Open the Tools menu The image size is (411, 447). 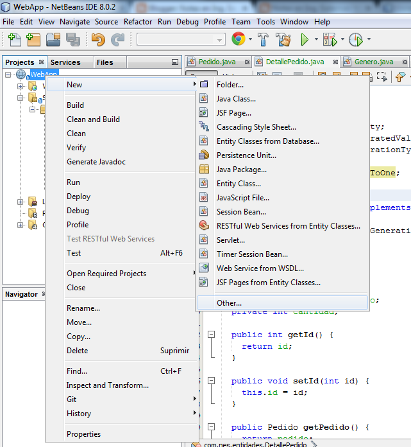(265, 22)
